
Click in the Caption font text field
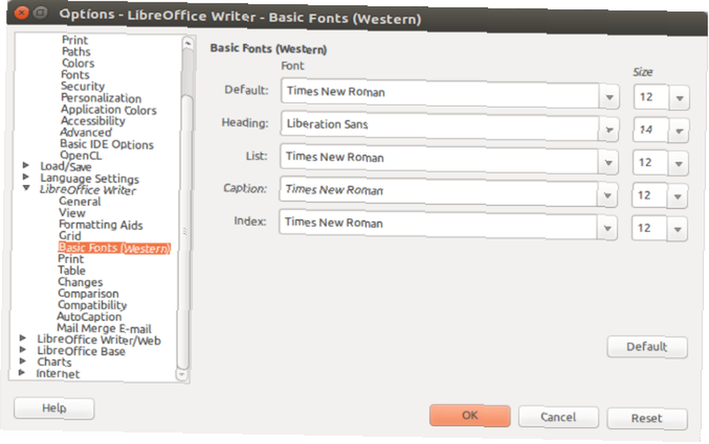tap(439, 191)
